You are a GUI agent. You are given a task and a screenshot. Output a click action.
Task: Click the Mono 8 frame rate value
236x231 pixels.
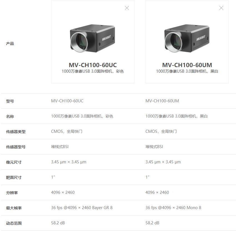pos(173,208)
